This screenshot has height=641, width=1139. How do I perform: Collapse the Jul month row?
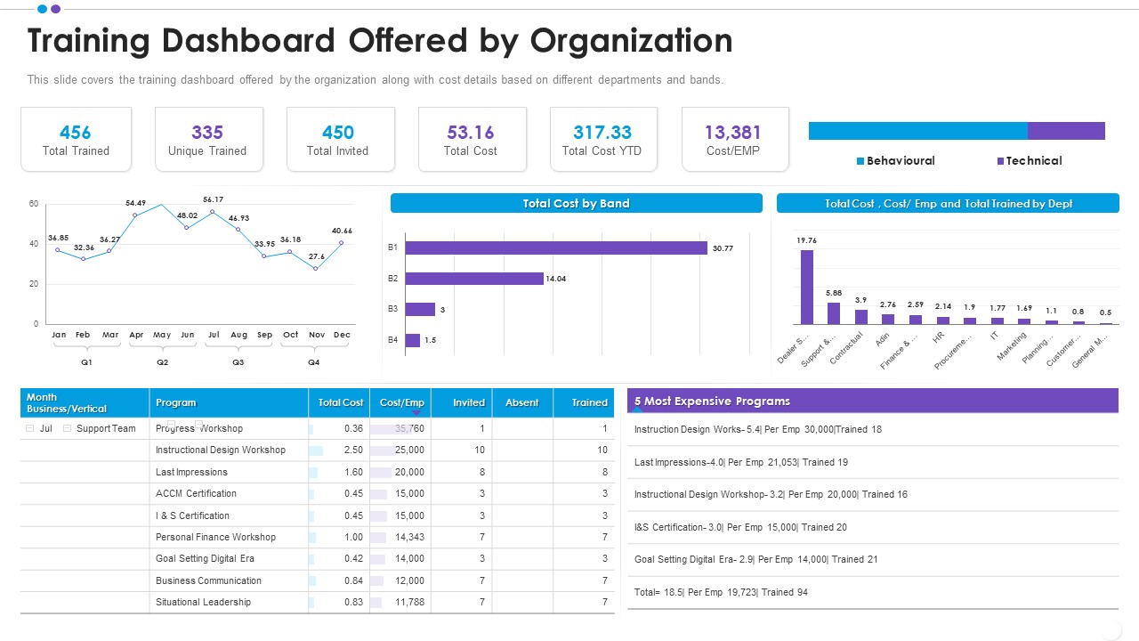[x=29, y=428]
